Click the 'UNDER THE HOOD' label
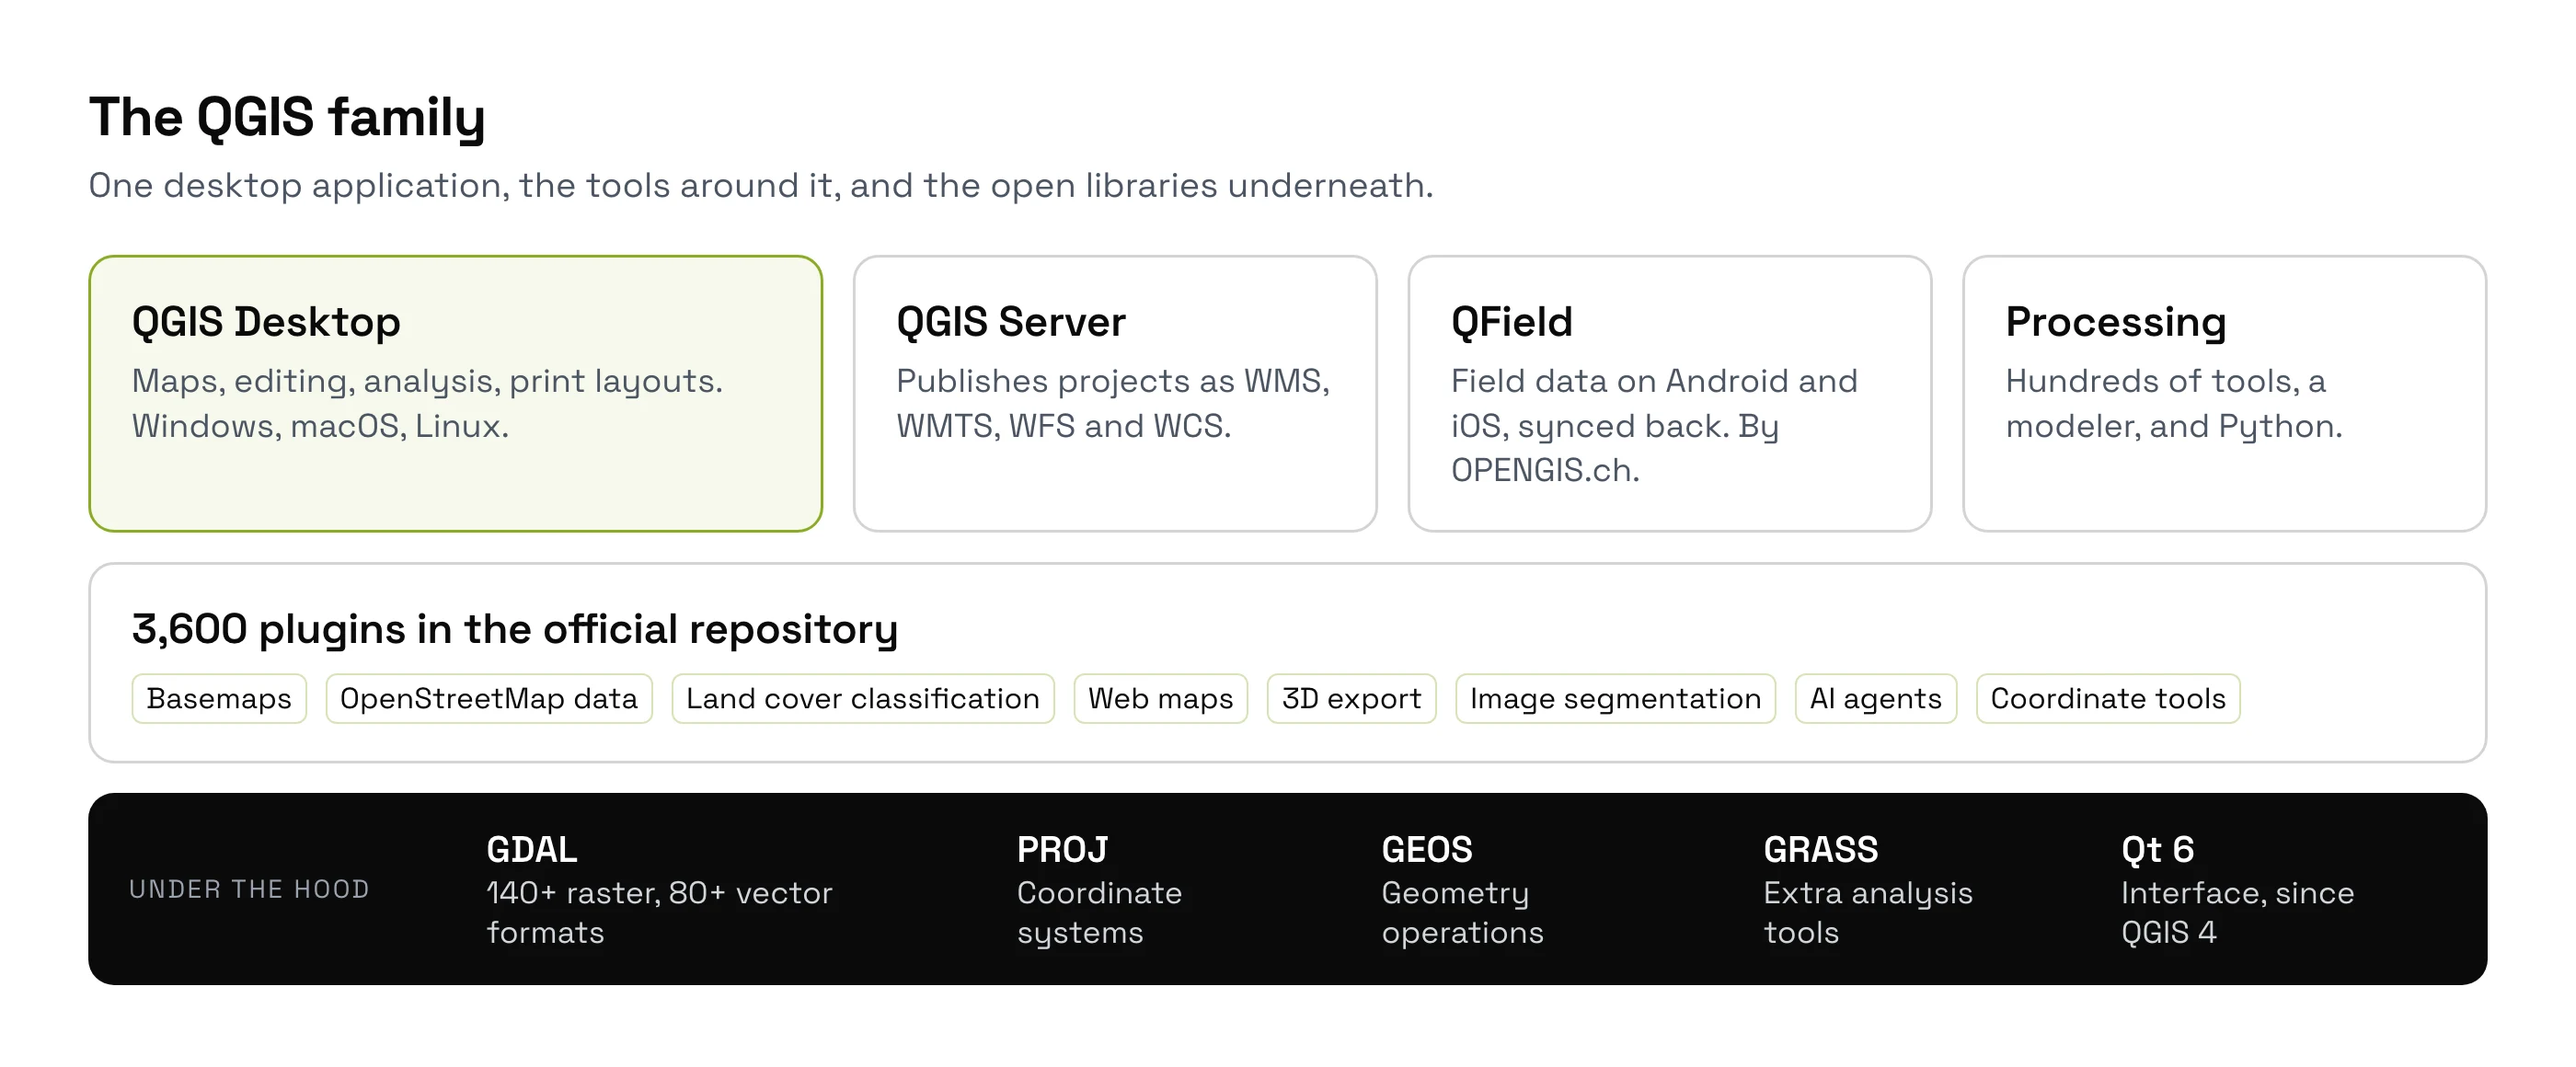 click(250, 889)
